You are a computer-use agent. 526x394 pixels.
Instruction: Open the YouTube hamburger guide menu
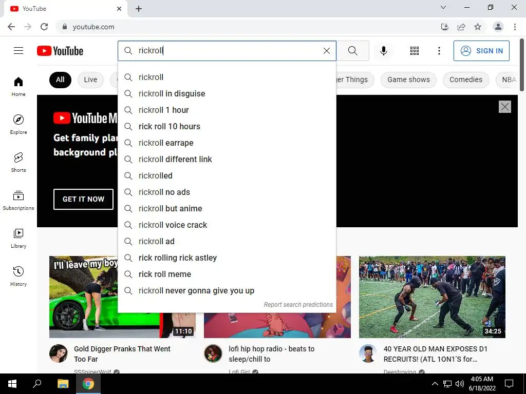(x=18, y=51)
